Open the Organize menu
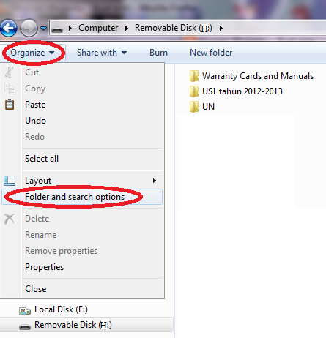326x338 pixels. pyautogui.click(x=32, y=53)
